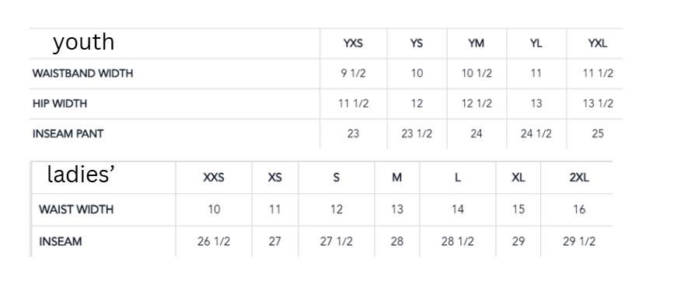
Task: Click the 24 1/2 inseam pant value
Action: tap(536, 133)
